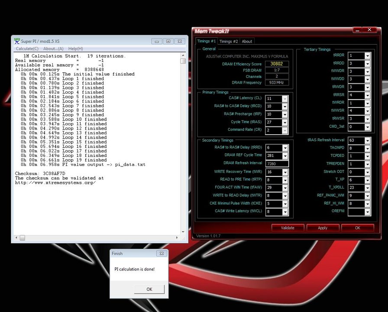Click the Apply button in Mem TweakIt

pyautogui.click(x=323, y=228)
